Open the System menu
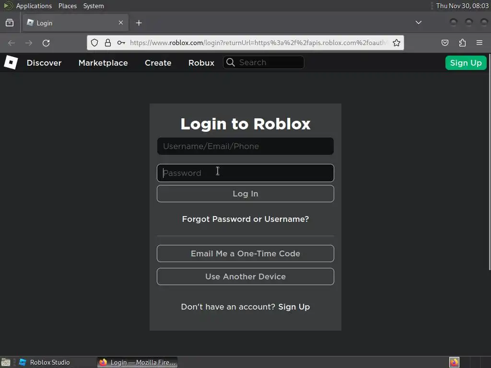The height and width of the screenshot is (368, 491). (94, 6)
